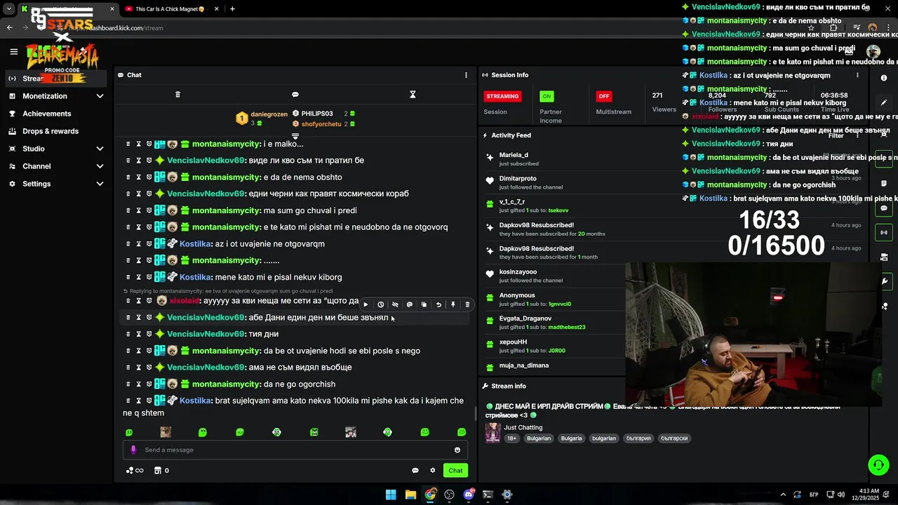The image size is (898, 505).
Task: Click the speech bubble icon under the Chat header
Action: (x=295, y=95)
